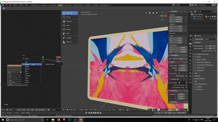Image resolution: width=218 pixels, height=122 pixels.
Task: Click the outliner filter funnel icon
Action: coord(215,12)
